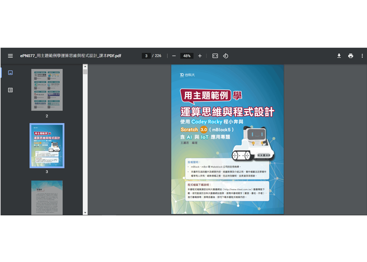Print the PDF document
The width and height of the screenshot is (367, 262).
(351, 56)
